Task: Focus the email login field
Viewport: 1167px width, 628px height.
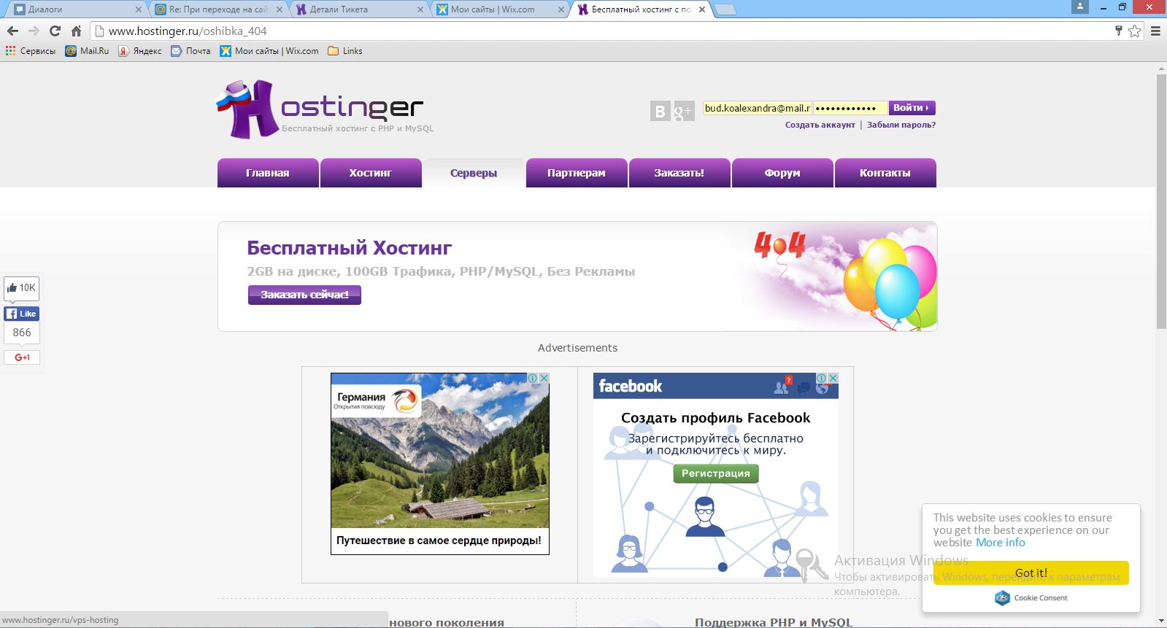Action: pyautogui.click(x=758, y=108)
